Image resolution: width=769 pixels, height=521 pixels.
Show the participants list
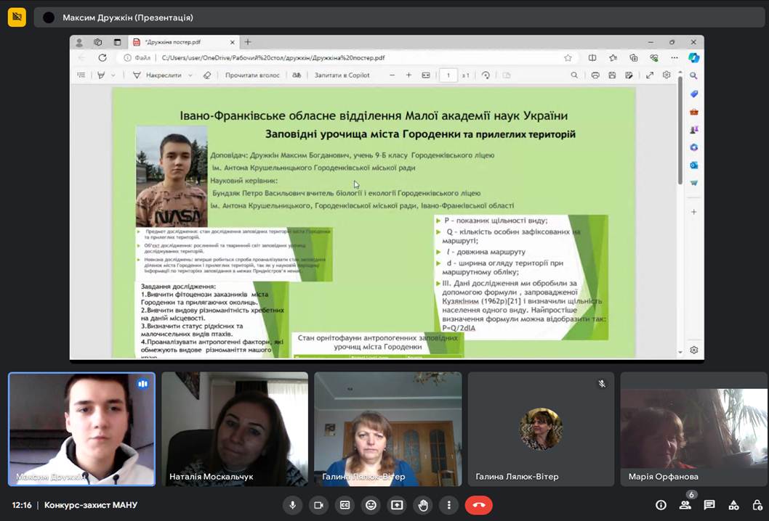[x=685, y=505]
